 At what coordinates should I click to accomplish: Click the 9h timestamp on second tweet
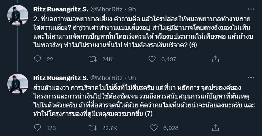132,78
